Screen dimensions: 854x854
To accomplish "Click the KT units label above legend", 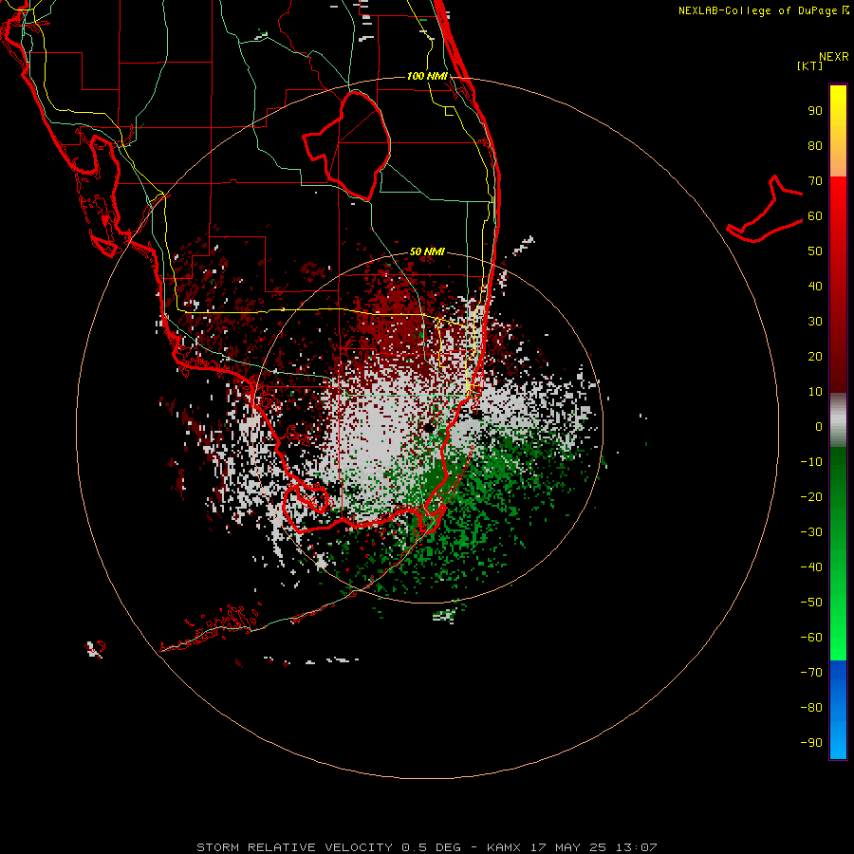I will click(810, 65).
